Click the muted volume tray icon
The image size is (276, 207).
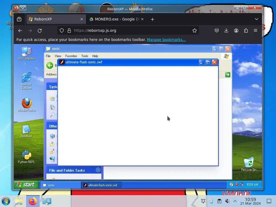click(227, 201)
